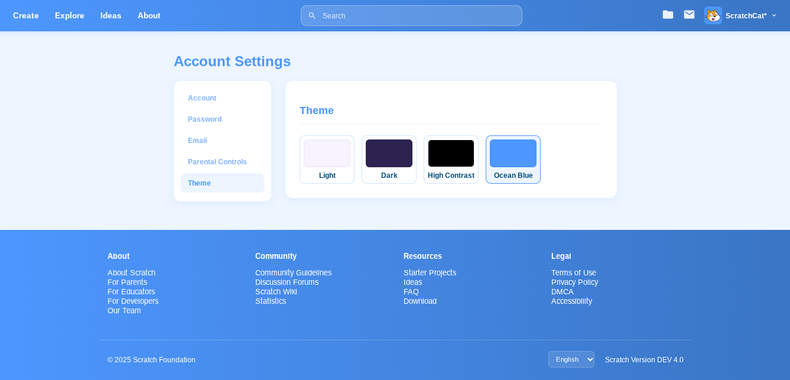The width and height of the screenshot is (790, 380).
Task: Open the Explore menu item
Action: (70, 15)
